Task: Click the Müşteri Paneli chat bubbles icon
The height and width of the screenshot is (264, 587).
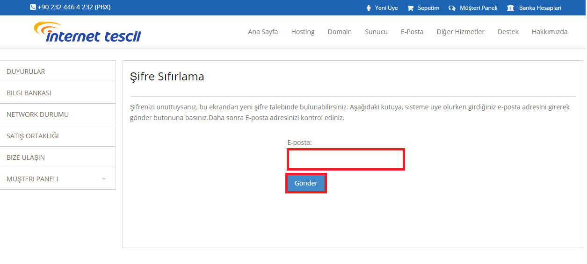Action: [x=452, y=8]
